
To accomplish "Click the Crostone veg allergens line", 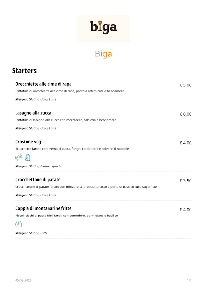I will tap(38, 166).
